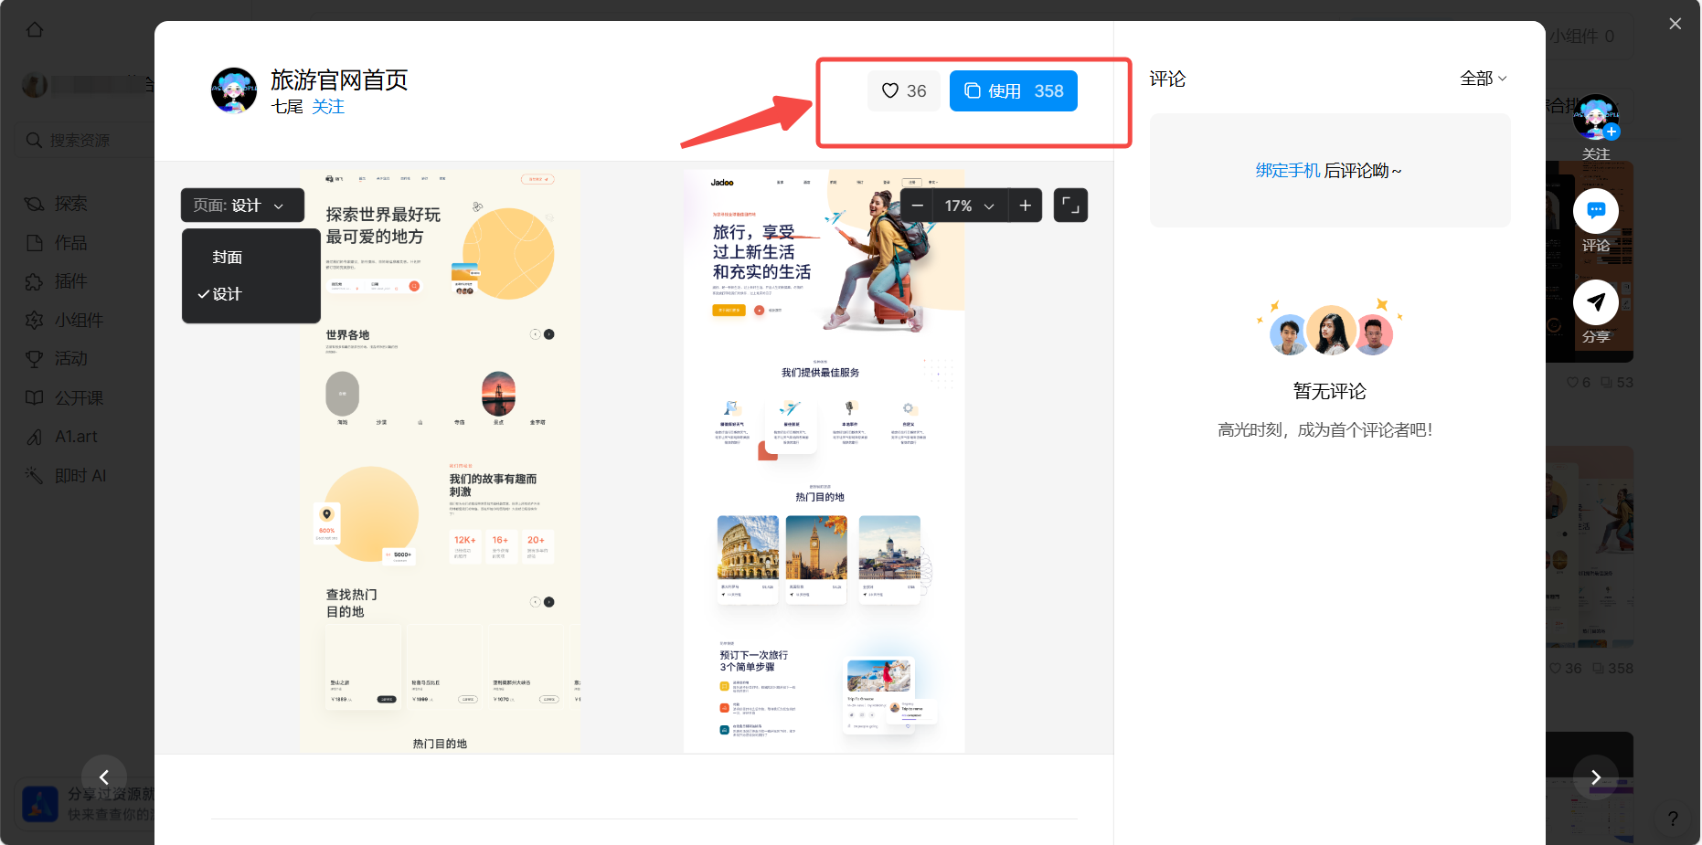
Task: Open the 17% zoom level dropdown
Action: pyautogui.click(x=970, y=206)
